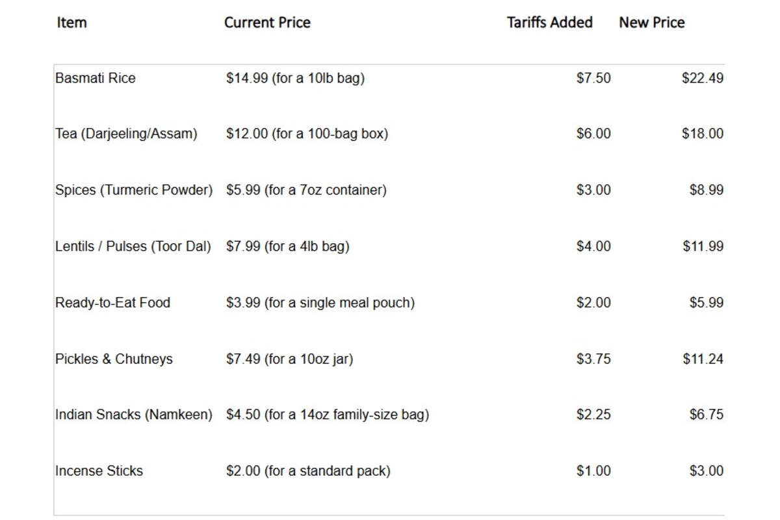The width and height of the screenshot is (780, 520).
Task: Select the Incense Sticks item cell
Action: (x=99, y=471)
